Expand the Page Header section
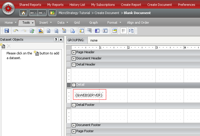Image resolution: width=200 pixels, height=136 pixels. pos(74,52)
